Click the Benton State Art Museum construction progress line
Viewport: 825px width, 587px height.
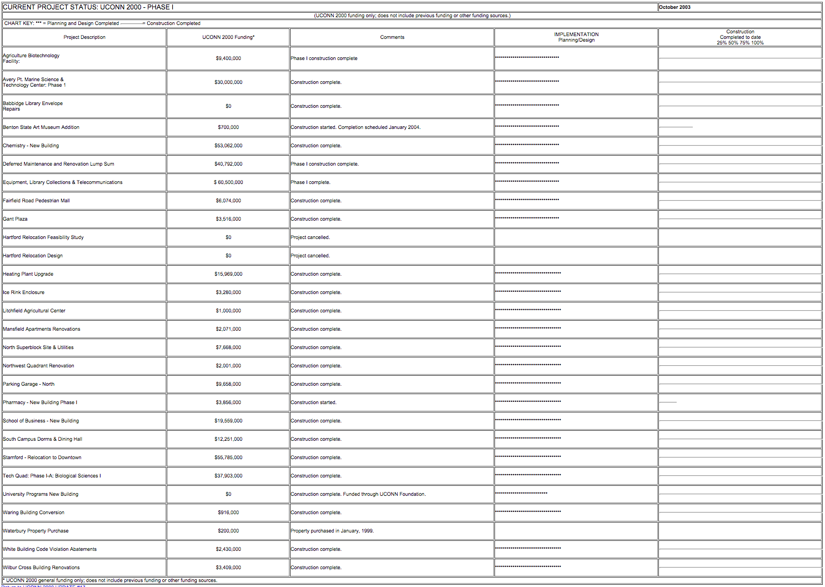(x=676, y=127)
